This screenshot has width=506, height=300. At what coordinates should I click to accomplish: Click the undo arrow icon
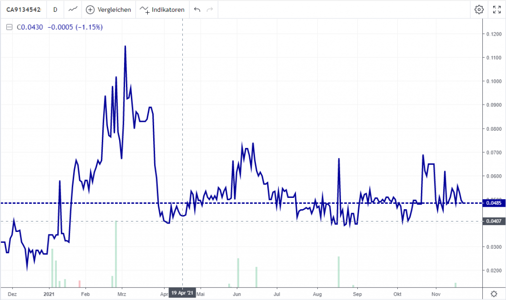click(197, 9)
